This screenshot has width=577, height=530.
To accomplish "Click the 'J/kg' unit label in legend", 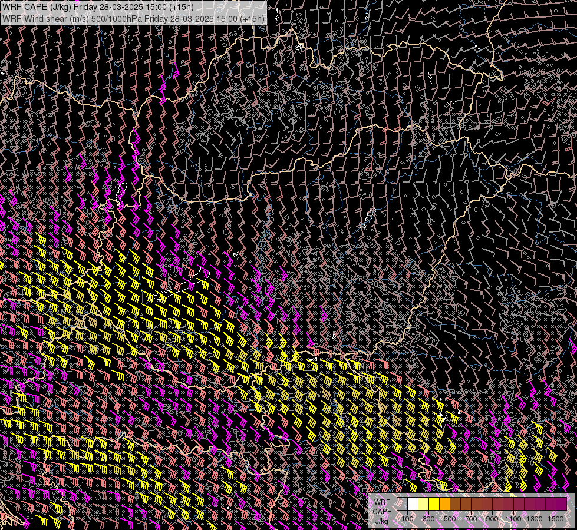I will (381, 521).
